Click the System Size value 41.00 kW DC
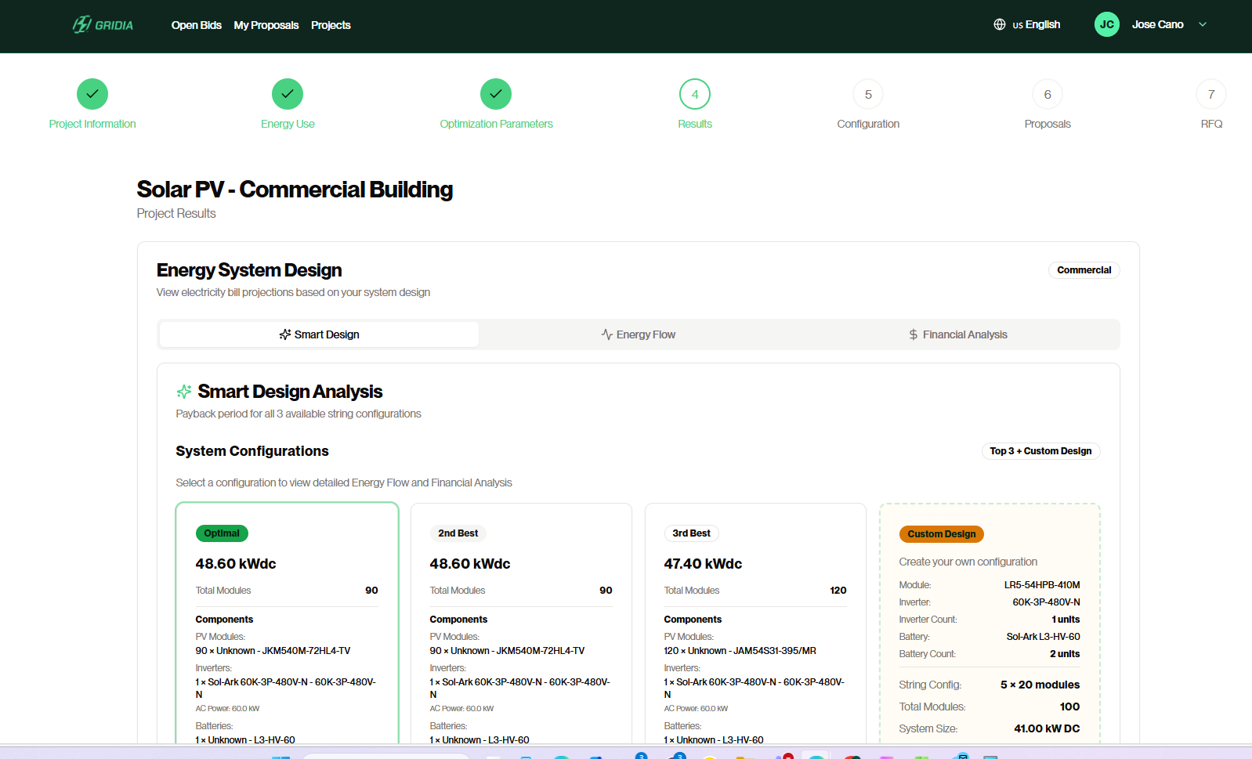This screenshot has width=1252, height=759. pyautogui.click(x=1047, y=728)
